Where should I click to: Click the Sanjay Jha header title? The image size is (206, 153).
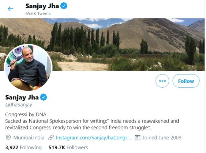(x=42, y=6)
